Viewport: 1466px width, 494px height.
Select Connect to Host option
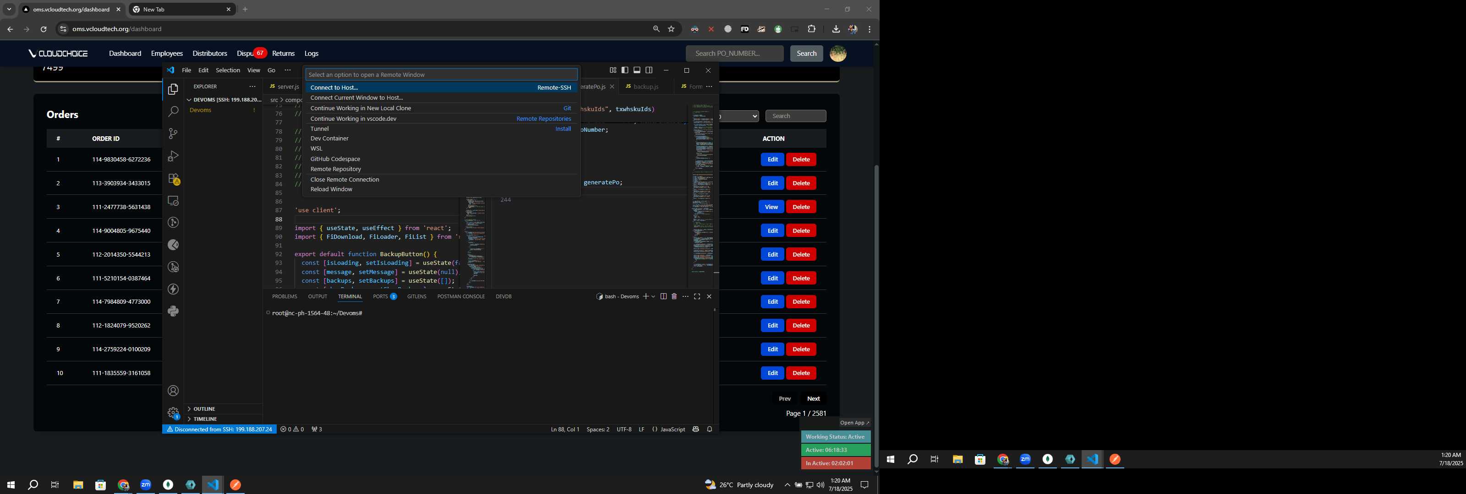click(441, 87)
